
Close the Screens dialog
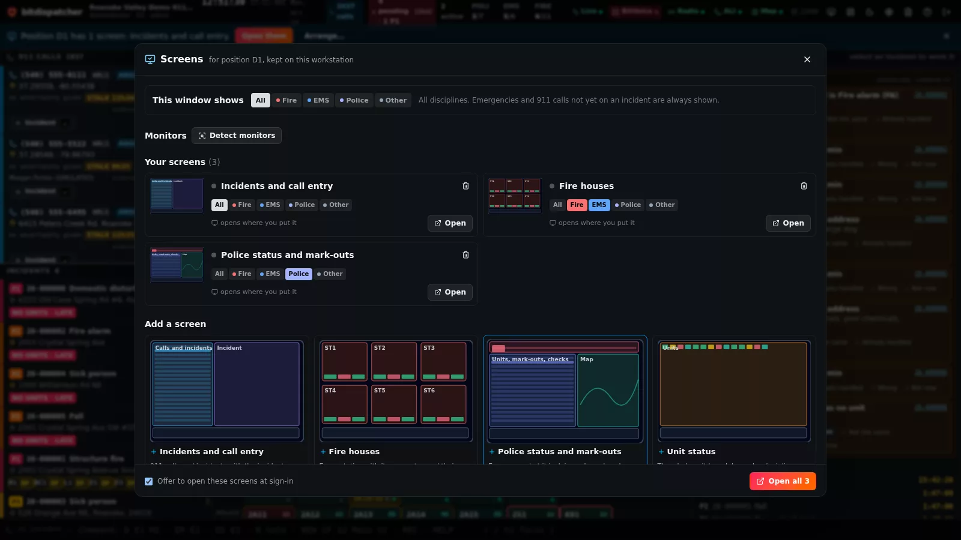click(807, 59)
